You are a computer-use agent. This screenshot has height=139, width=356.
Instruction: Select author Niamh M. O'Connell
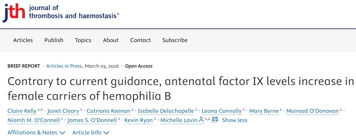pyautogui.click(x=34, y=120)
